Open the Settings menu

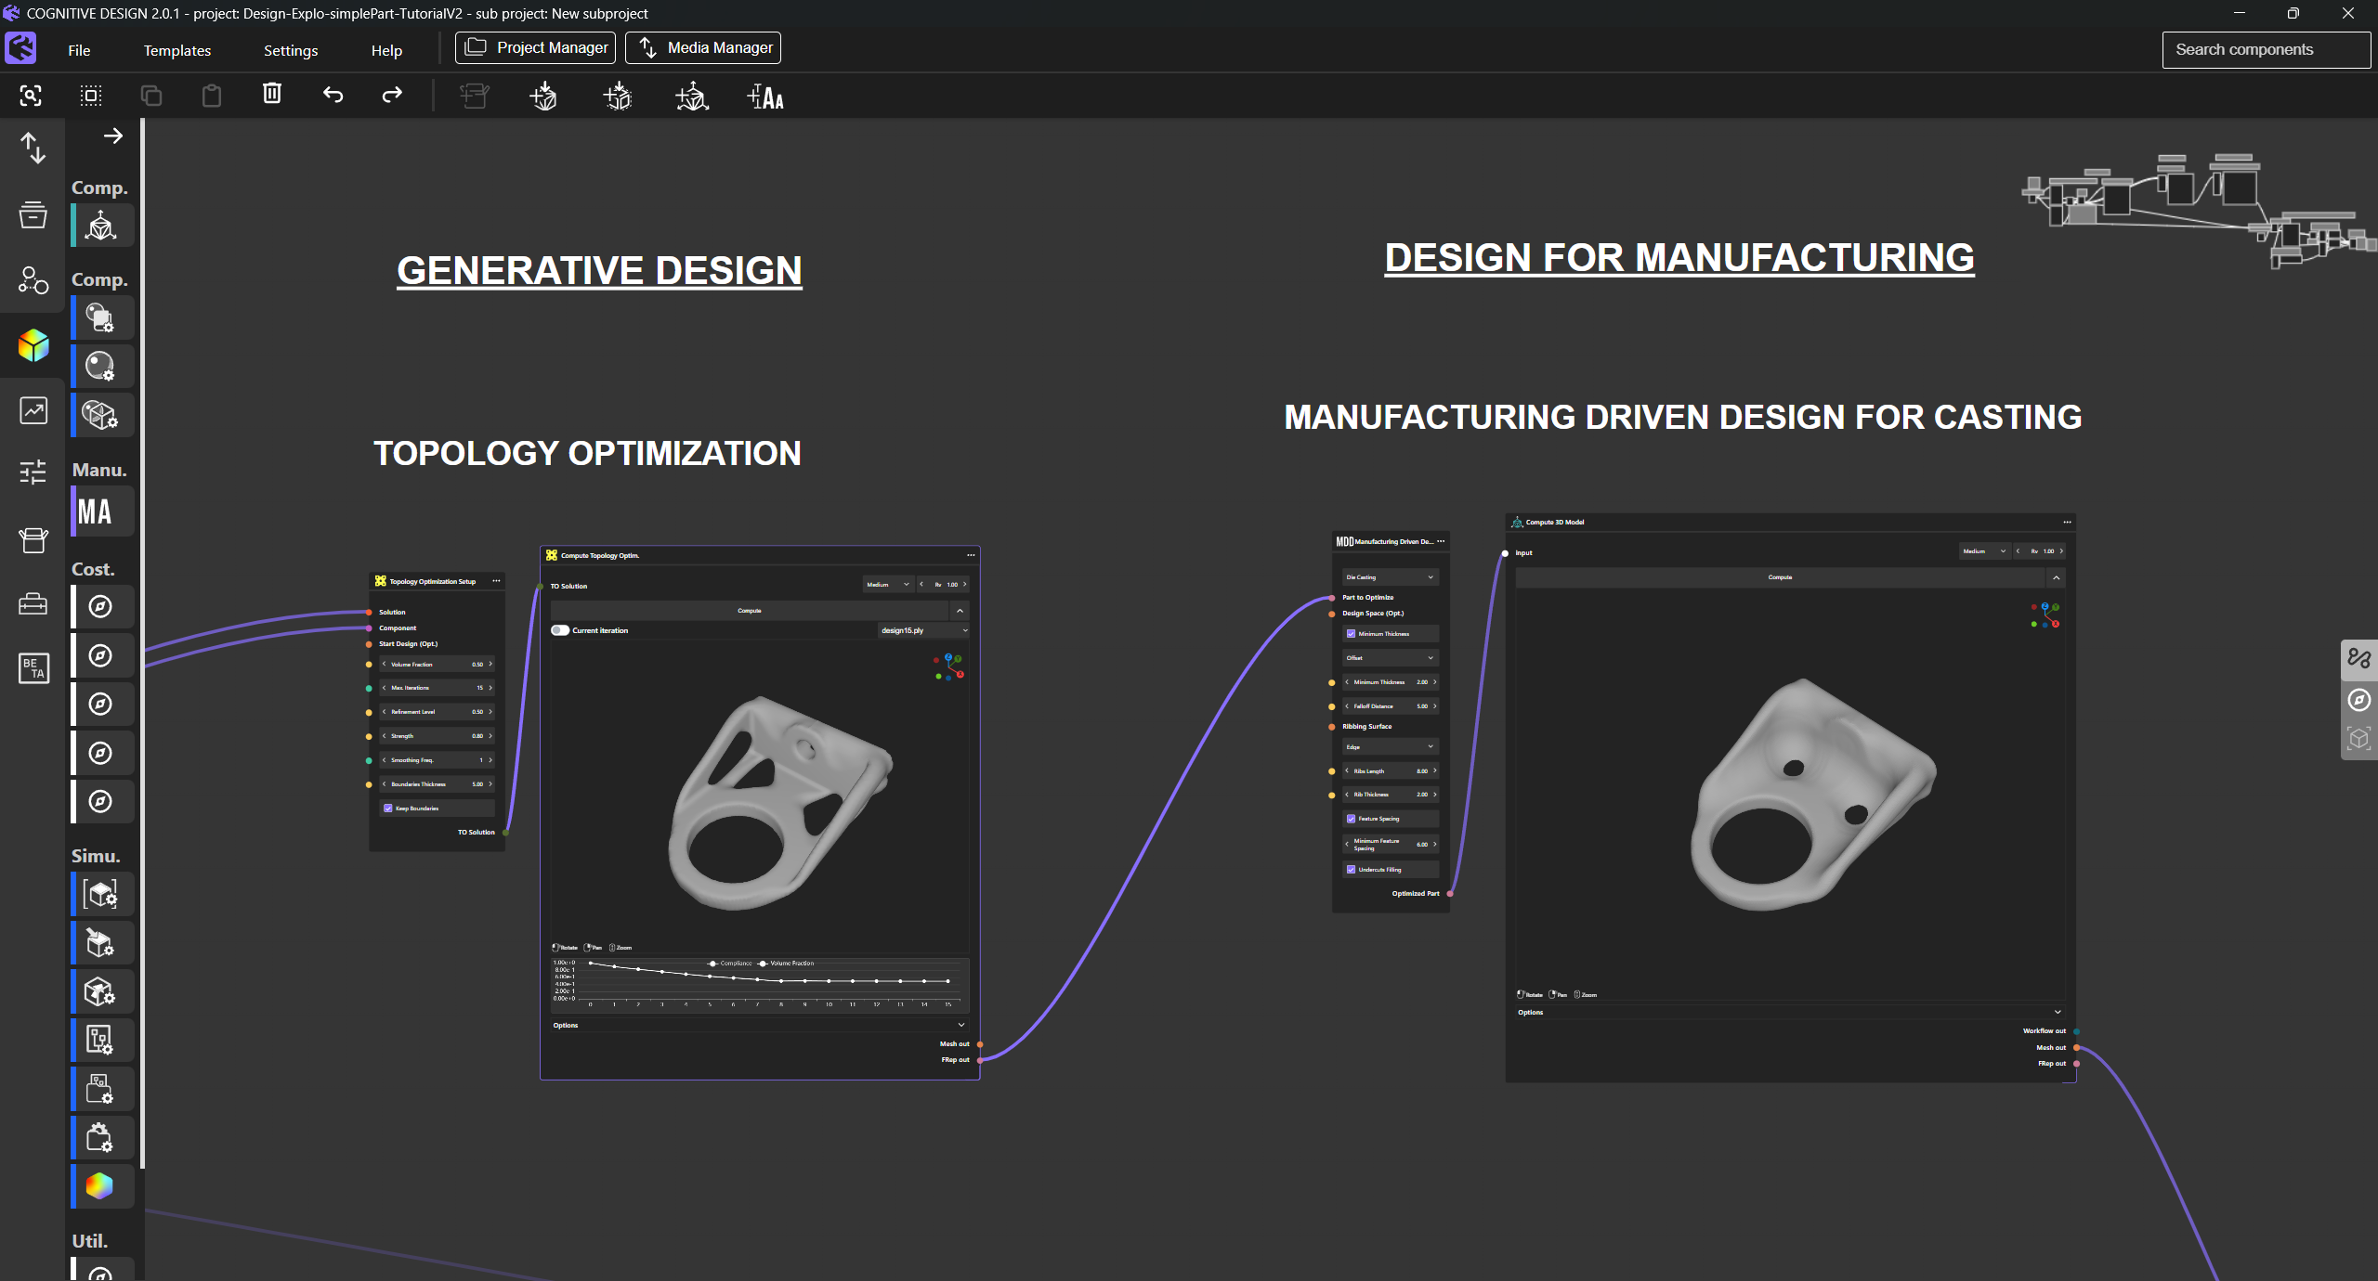[291, 50]
